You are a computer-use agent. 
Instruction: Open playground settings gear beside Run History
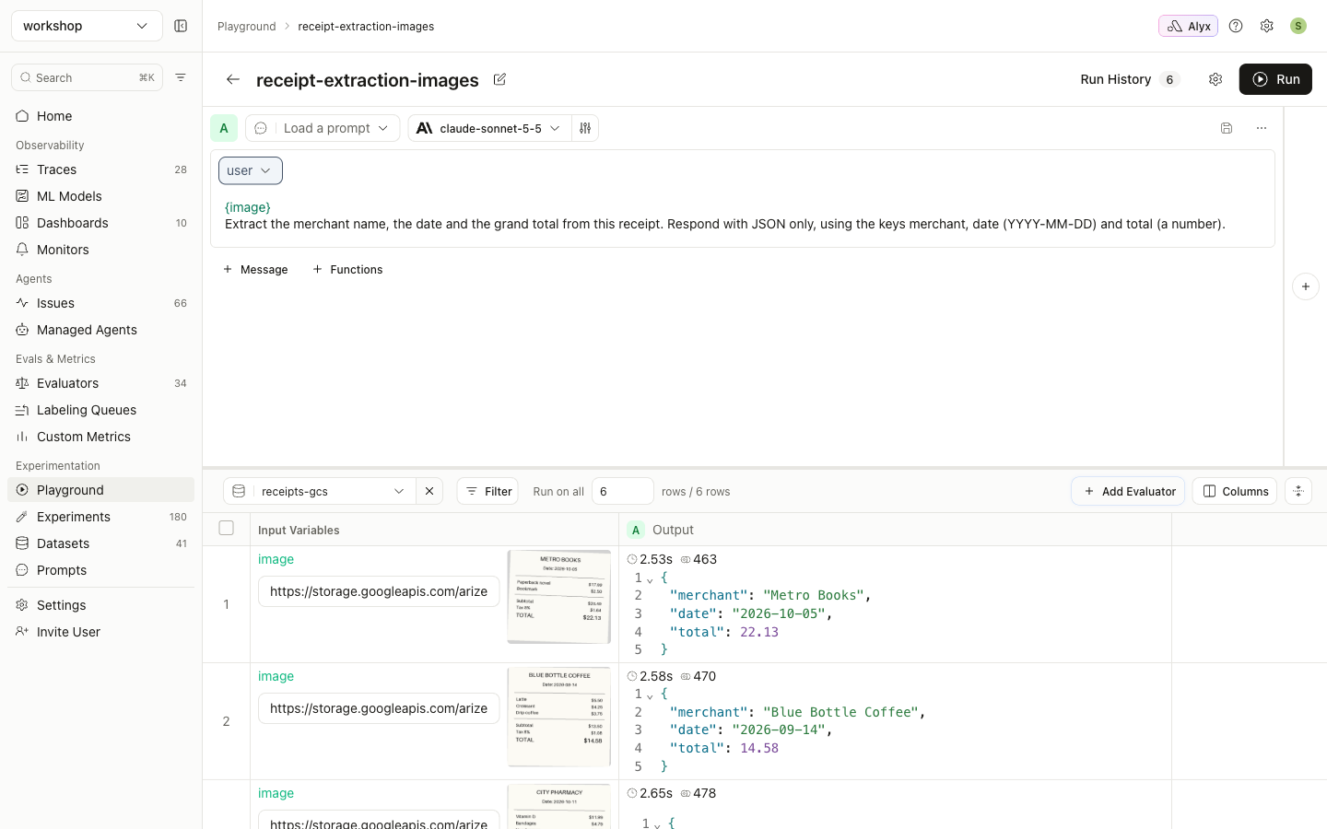pyautogui.click(x=1215, y=79)
